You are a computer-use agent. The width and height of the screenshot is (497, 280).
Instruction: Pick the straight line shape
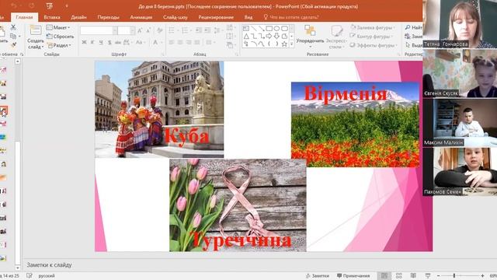click(254, 29)
